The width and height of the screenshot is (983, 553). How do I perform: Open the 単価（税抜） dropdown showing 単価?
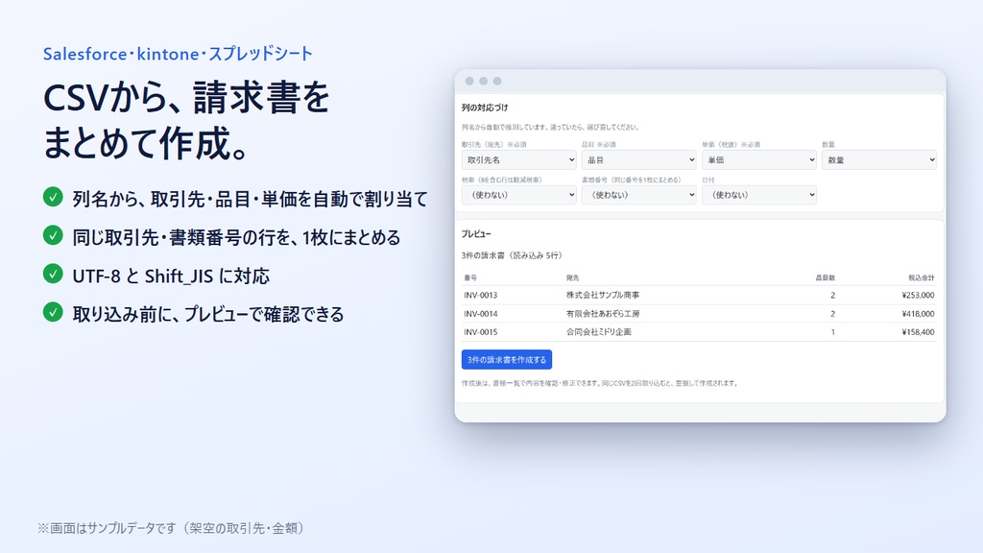(759, 160)
